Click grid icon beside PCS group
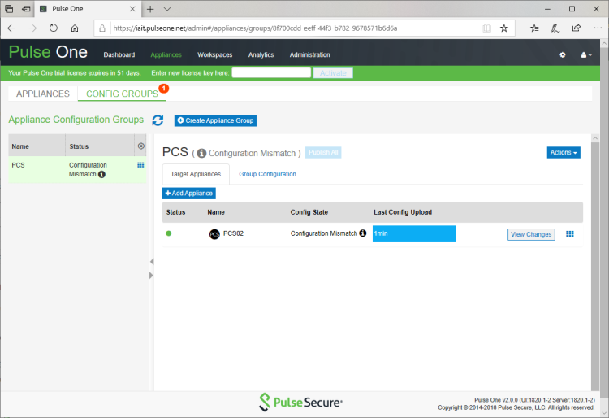The width and height of the screenshot is (609, 418). point(140,165)
